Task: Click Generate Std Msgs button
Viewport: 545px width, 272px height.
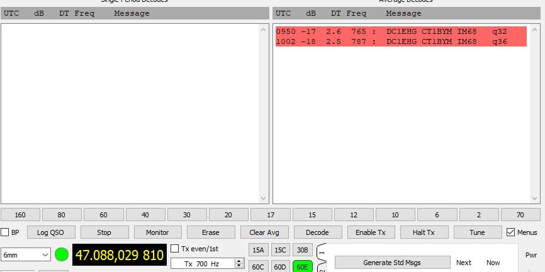Action: click(392, 263)
